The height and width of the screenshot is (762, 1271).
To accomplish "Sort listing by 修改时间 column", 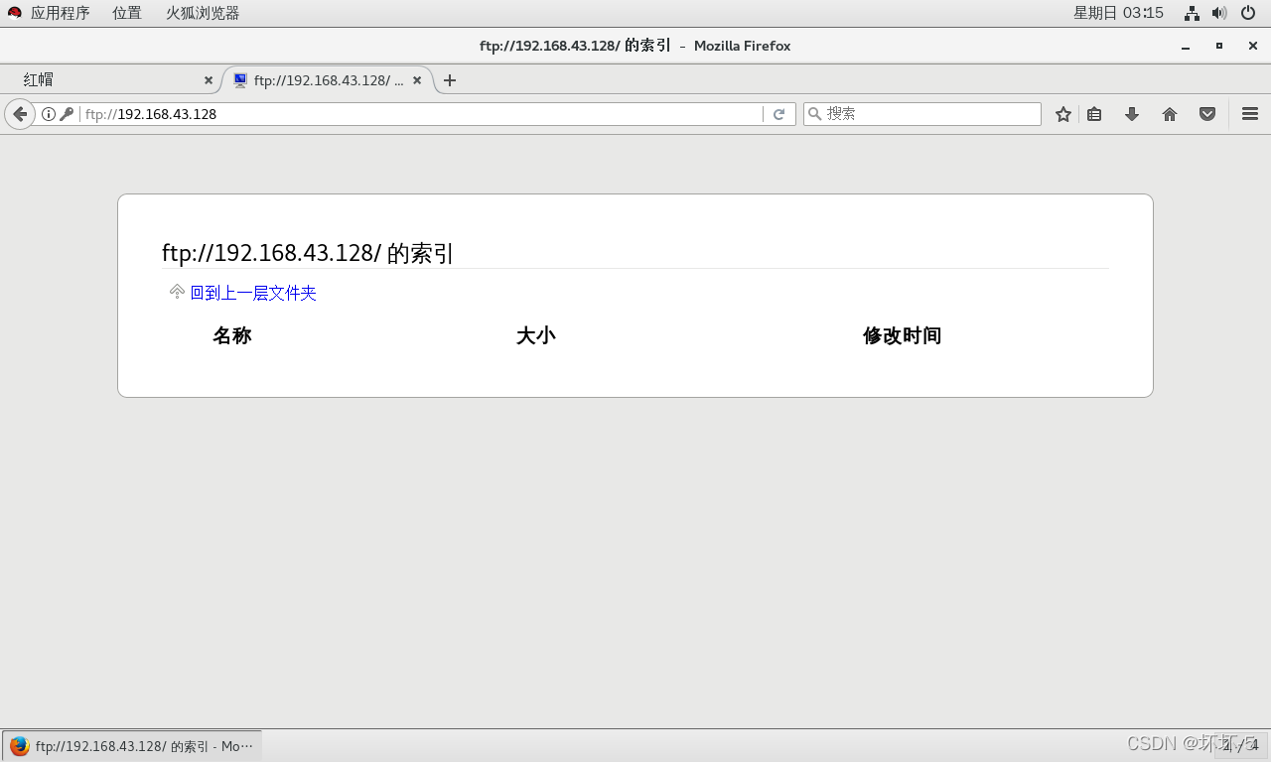I will (x=902, y=335).
